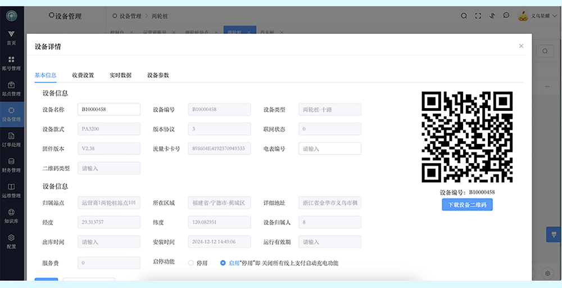The width and height of the screenshot is (562, 288).
Task: Click the device QR code image
Action: click(x=467, y=137)
